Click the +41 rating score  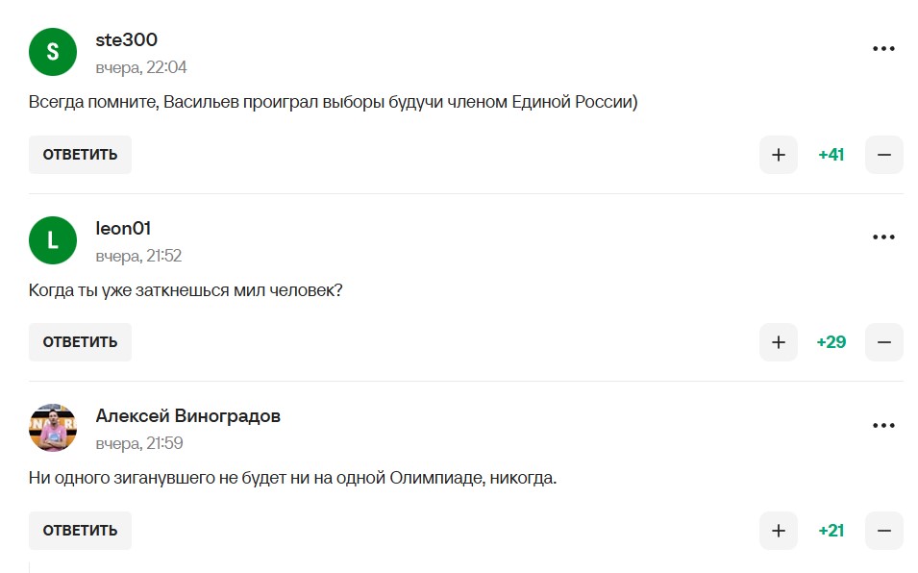[831, 155]
